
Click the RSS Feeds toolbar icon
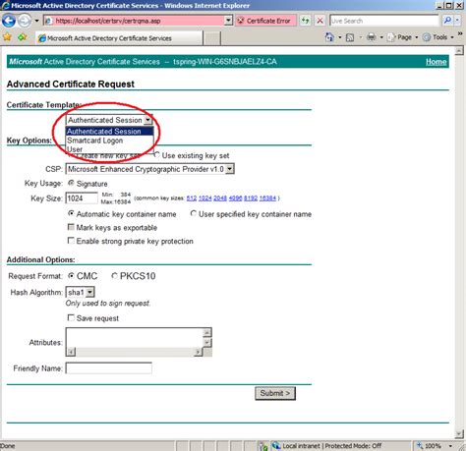(x=350, y=37)
